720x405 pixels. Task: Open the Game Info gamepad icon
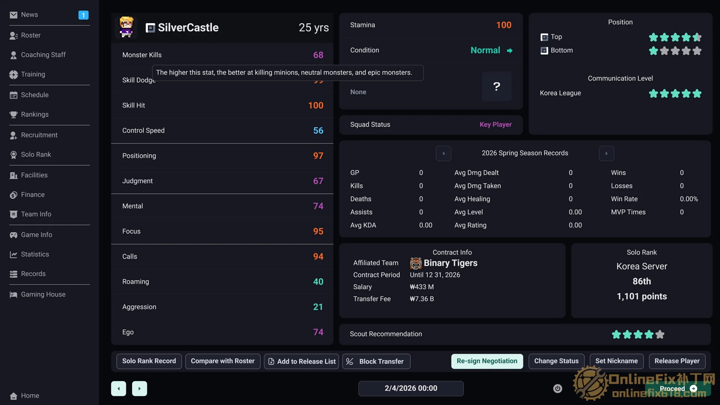point(13,235)
